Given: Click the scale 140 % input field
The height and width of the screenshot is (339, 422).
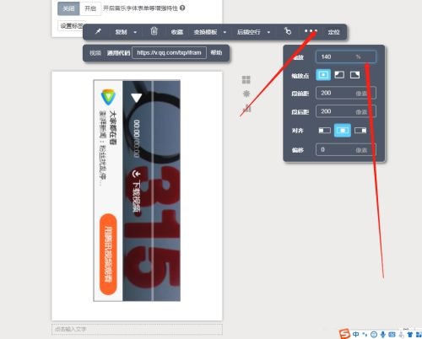Looking at the screenshot, I should (x=346, y=56).
